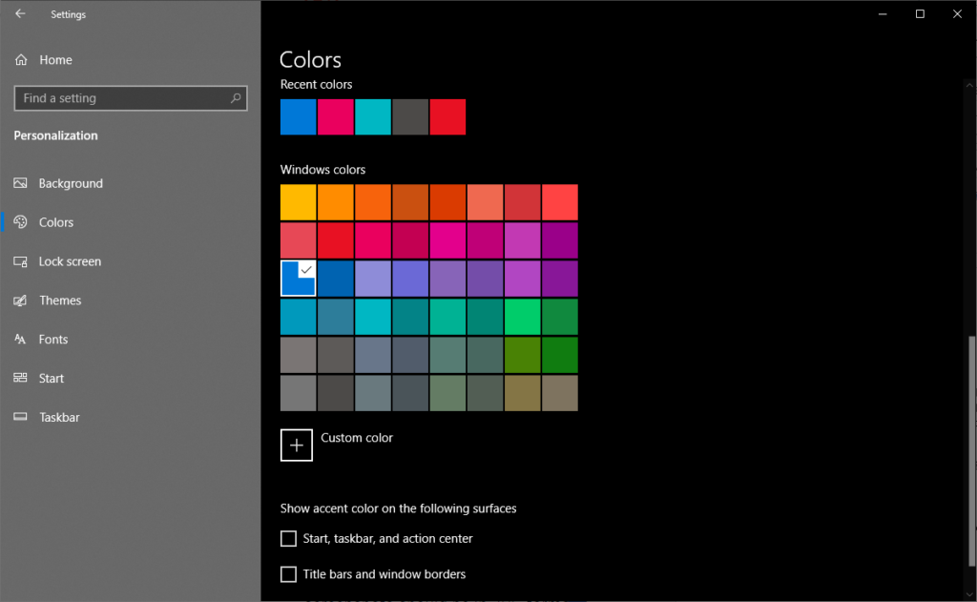Click the vertical scrollbar thumb
977x602 pixels.
coord(971,451)
